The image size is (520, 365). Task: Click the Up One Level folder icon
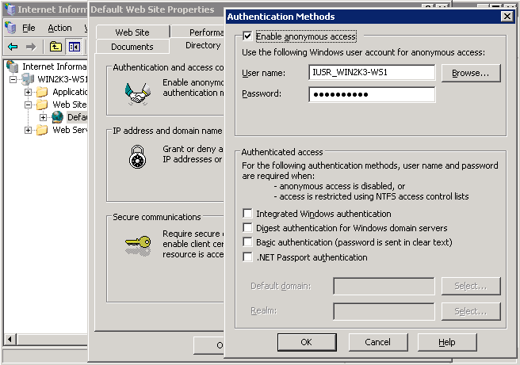[55, 47]
